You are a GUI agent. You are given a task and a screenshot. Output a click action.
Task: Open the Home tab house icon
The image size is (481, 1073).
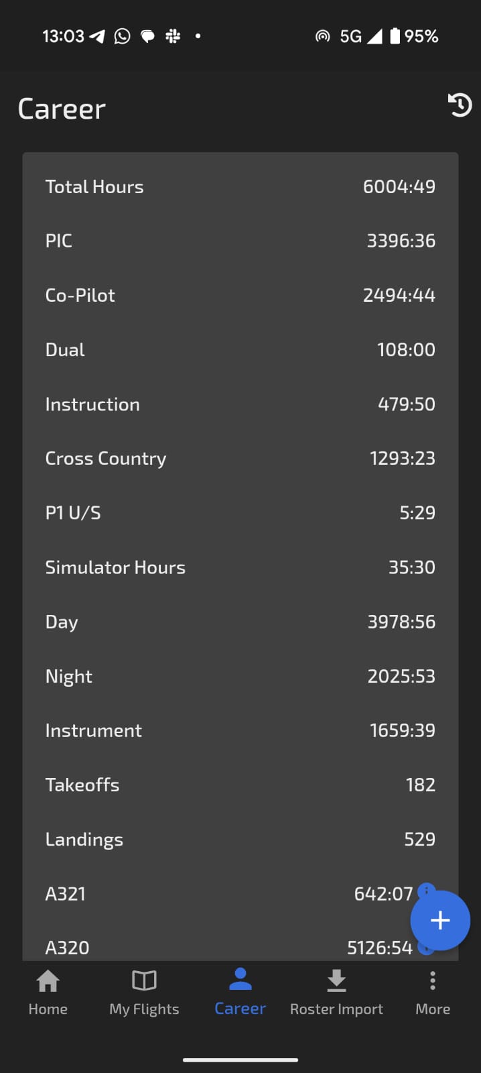[x=48, y=981]
